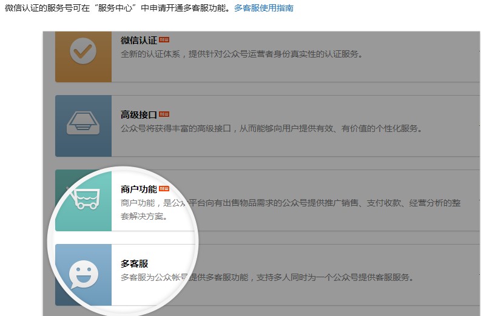Click the inbox tray 高级接口 icon

coord(83,126)
